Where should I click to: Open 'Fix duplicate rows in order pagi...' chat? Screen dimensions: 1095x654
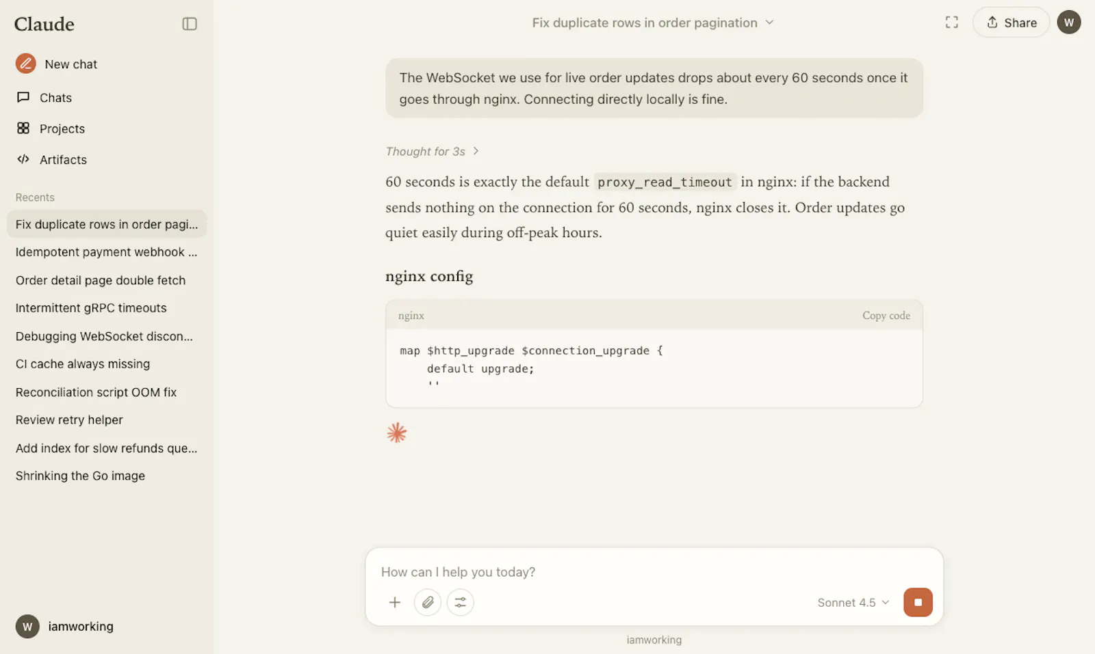pyautogui.click(x=107, y=224)
